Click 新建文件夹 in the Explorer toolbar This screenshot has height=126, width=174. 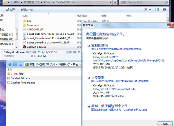click(27, 10)
